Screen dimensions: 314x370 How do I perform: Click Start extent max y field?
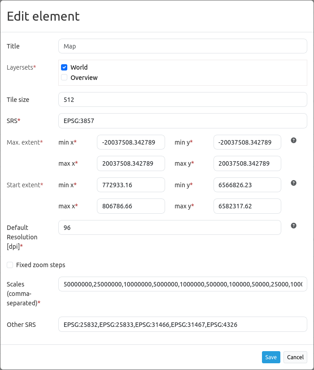(247, 206)
